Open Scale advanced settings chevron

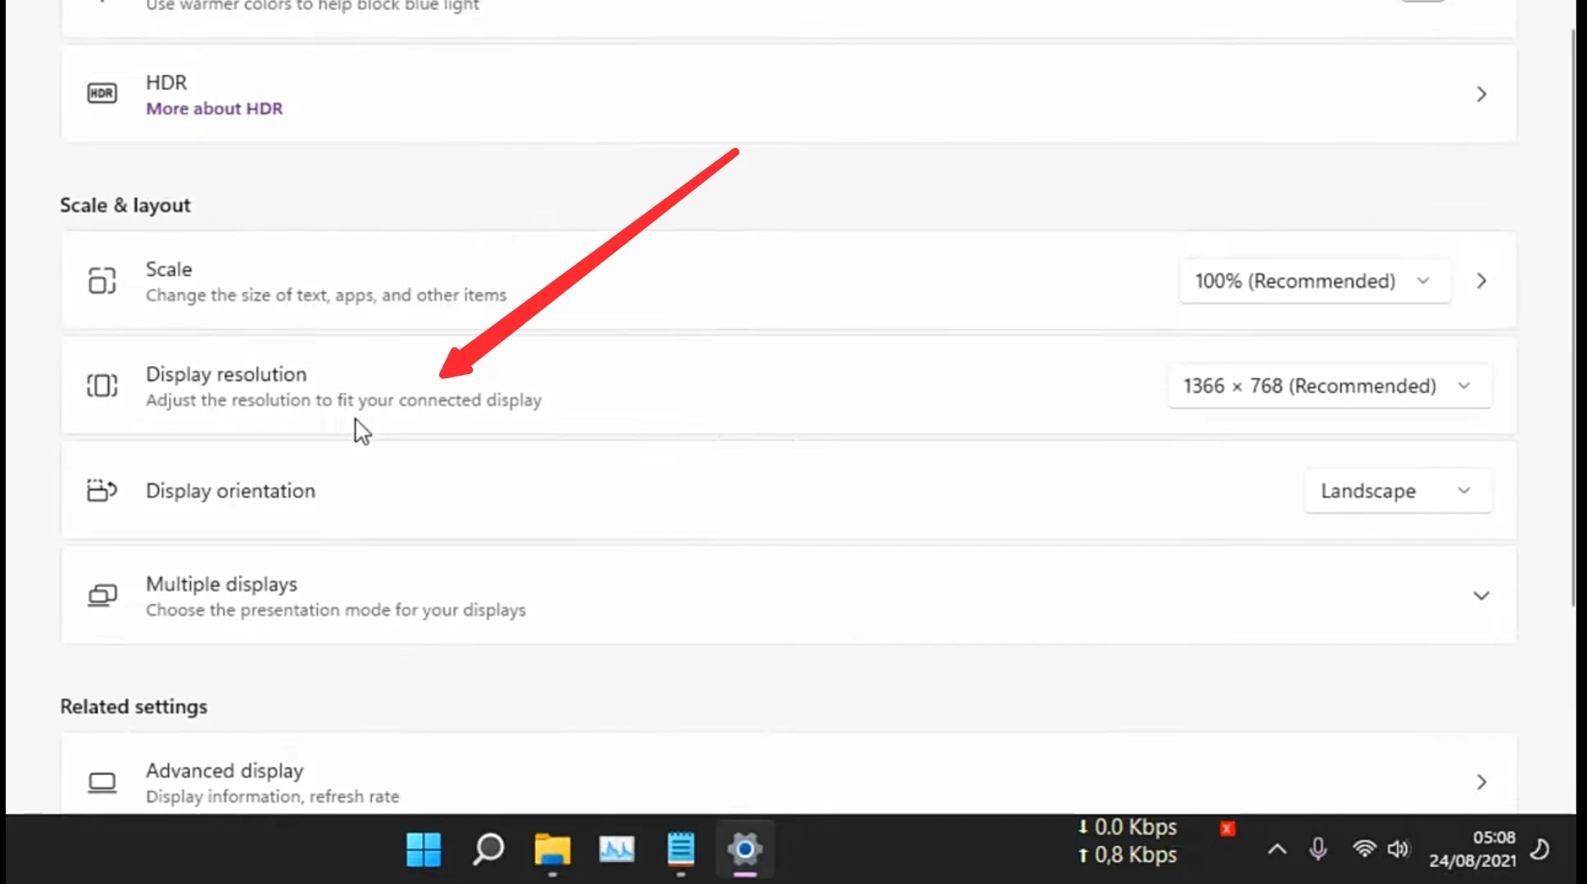1481,281
